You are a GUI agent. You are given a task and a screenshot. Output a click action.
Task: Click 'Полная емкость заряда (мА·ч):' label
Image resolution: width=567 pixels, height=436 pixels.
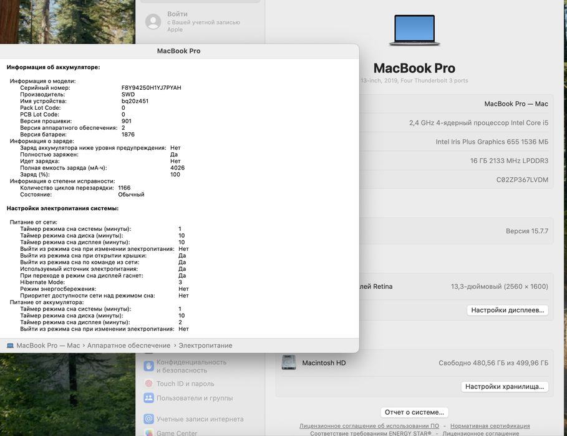coord(64,168)
